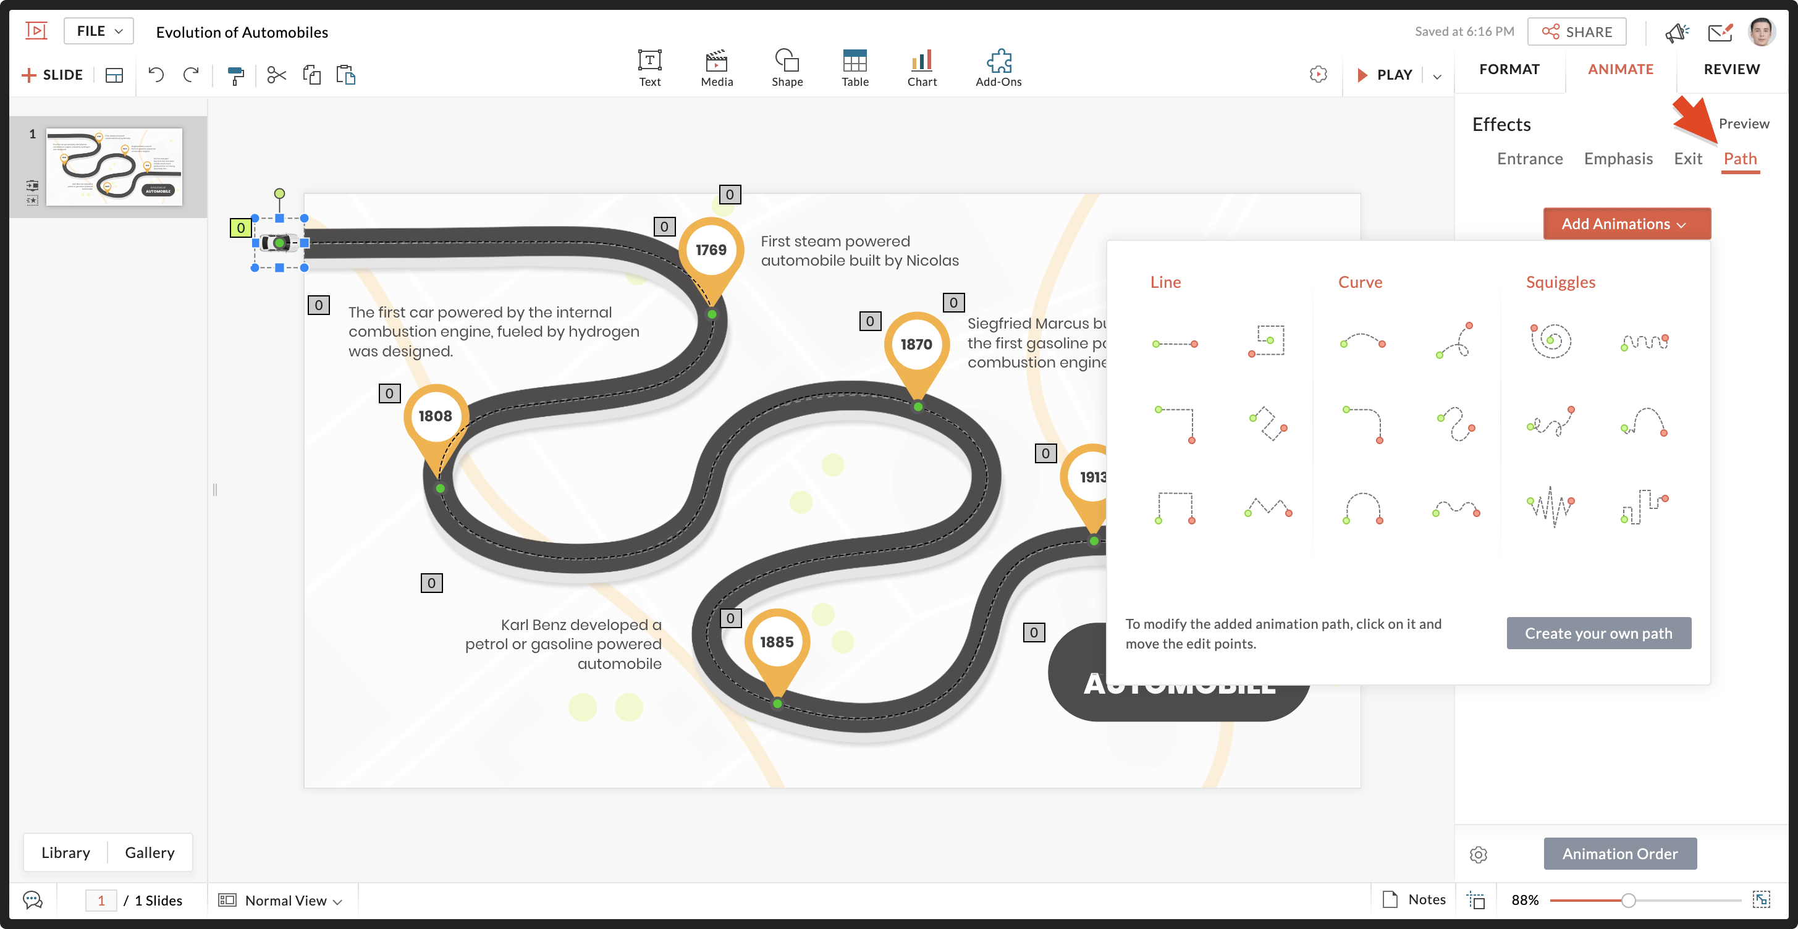Open the FILE dropdown menu

[x=98, y=32]
